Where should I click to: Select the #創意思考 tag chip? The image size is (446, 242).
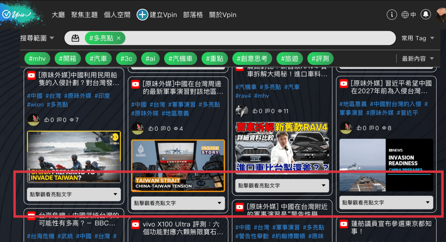[252, 59]
